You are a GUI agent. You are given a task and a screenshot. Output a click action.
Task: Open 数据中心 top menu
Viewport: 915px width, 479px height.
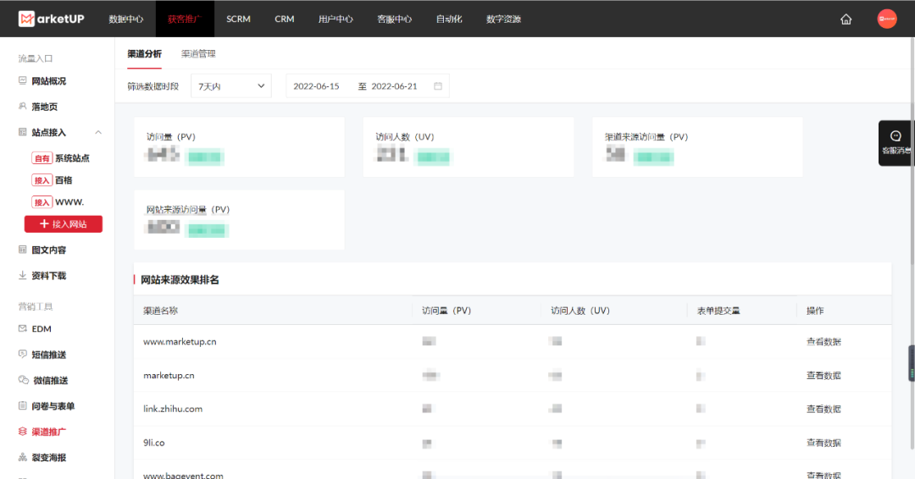(x=126, y=19)
